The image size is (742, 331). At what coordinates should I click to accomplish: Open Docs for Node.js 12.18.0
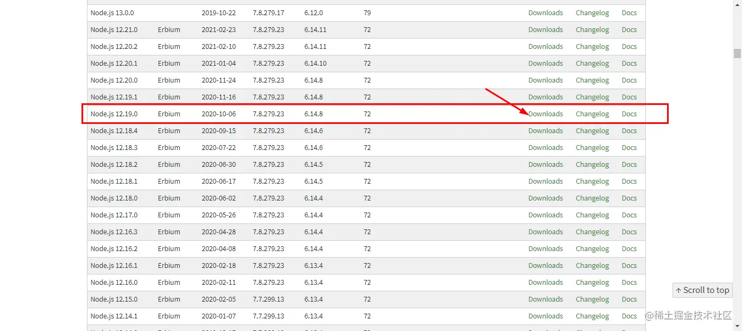click(x=629, y=198)
